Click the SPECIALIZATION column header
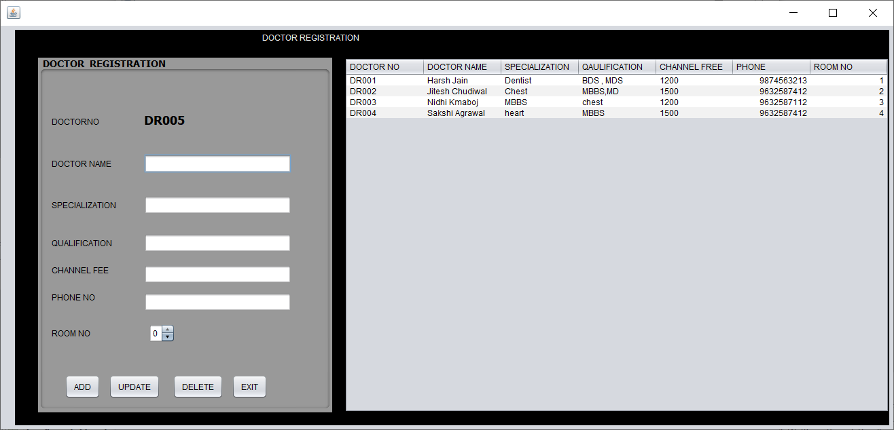 (x=539, y=66)
